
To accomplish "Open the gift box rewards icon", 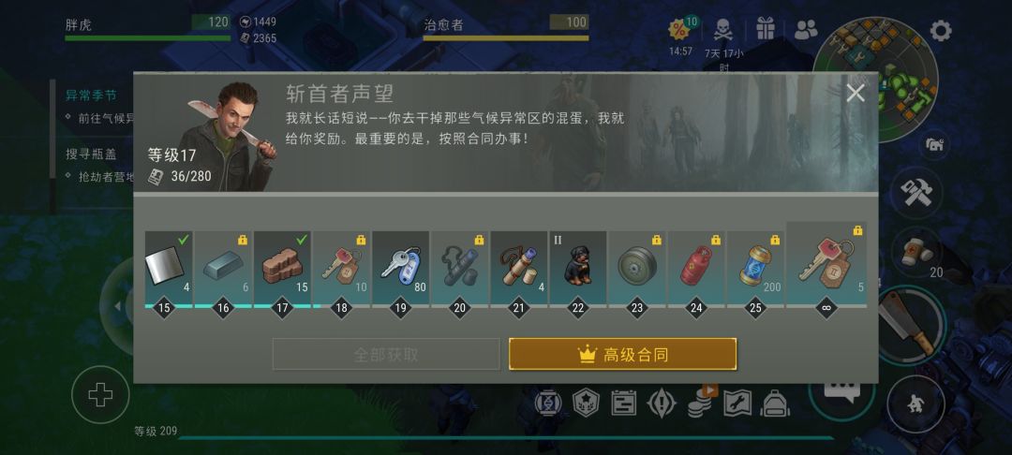I will point(766,30).
